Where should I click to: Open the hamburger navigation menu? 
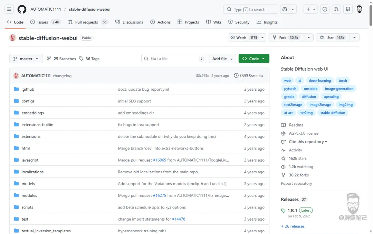pos(9,9)
